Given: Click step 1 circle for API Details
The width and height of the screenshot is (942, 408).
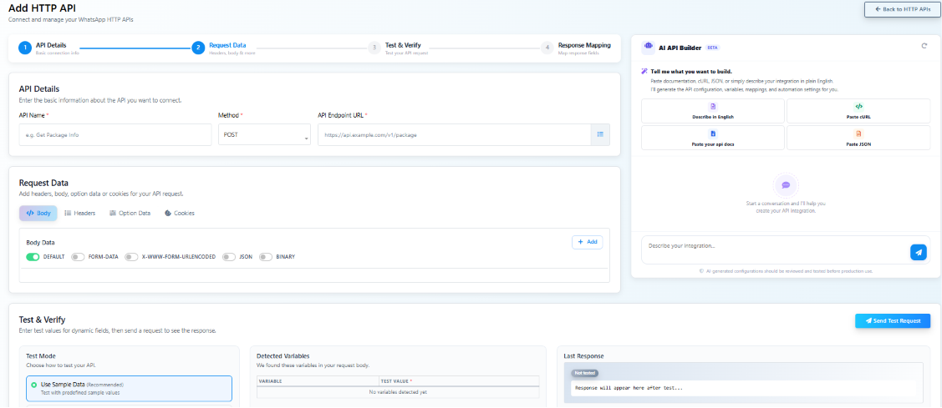Looking at the screenshot, I should (24, 48).
